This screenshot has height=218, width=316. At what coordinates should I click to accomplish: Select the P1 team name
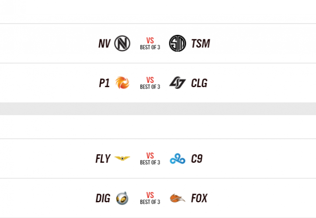click(x=104, y=83)
